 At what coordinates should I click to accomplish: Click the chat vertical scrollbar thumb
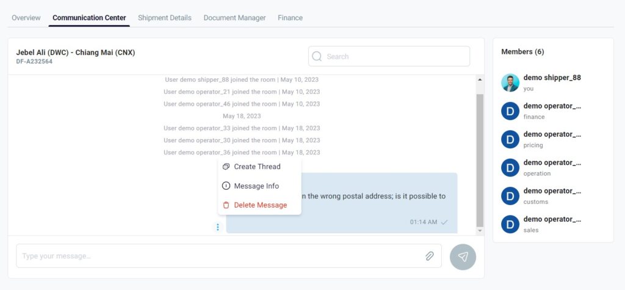pyautogui.click(x=480, y=161)
